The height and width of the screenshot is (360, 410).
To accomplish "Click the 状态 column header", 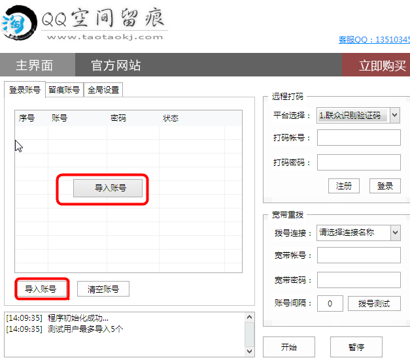I will [x=171, y=118].
